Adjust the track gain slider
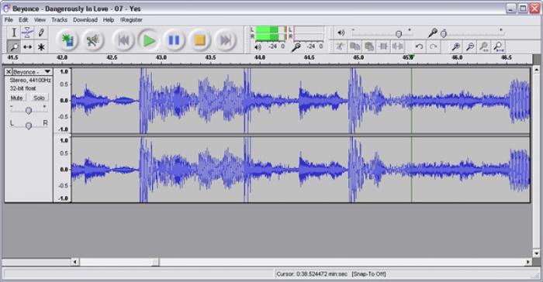 [29, 110]
